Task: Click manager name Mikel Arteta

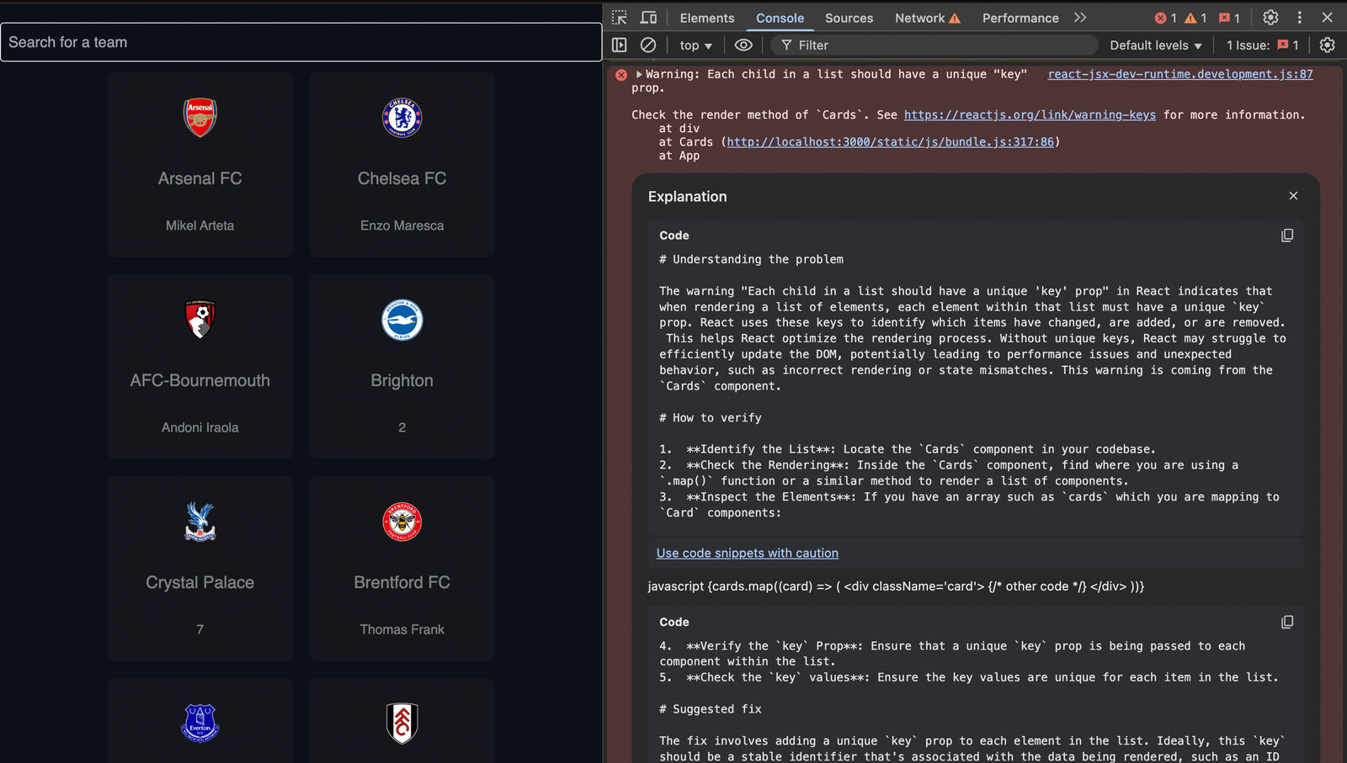Action: pyautogui.click(x=200, y=225)
